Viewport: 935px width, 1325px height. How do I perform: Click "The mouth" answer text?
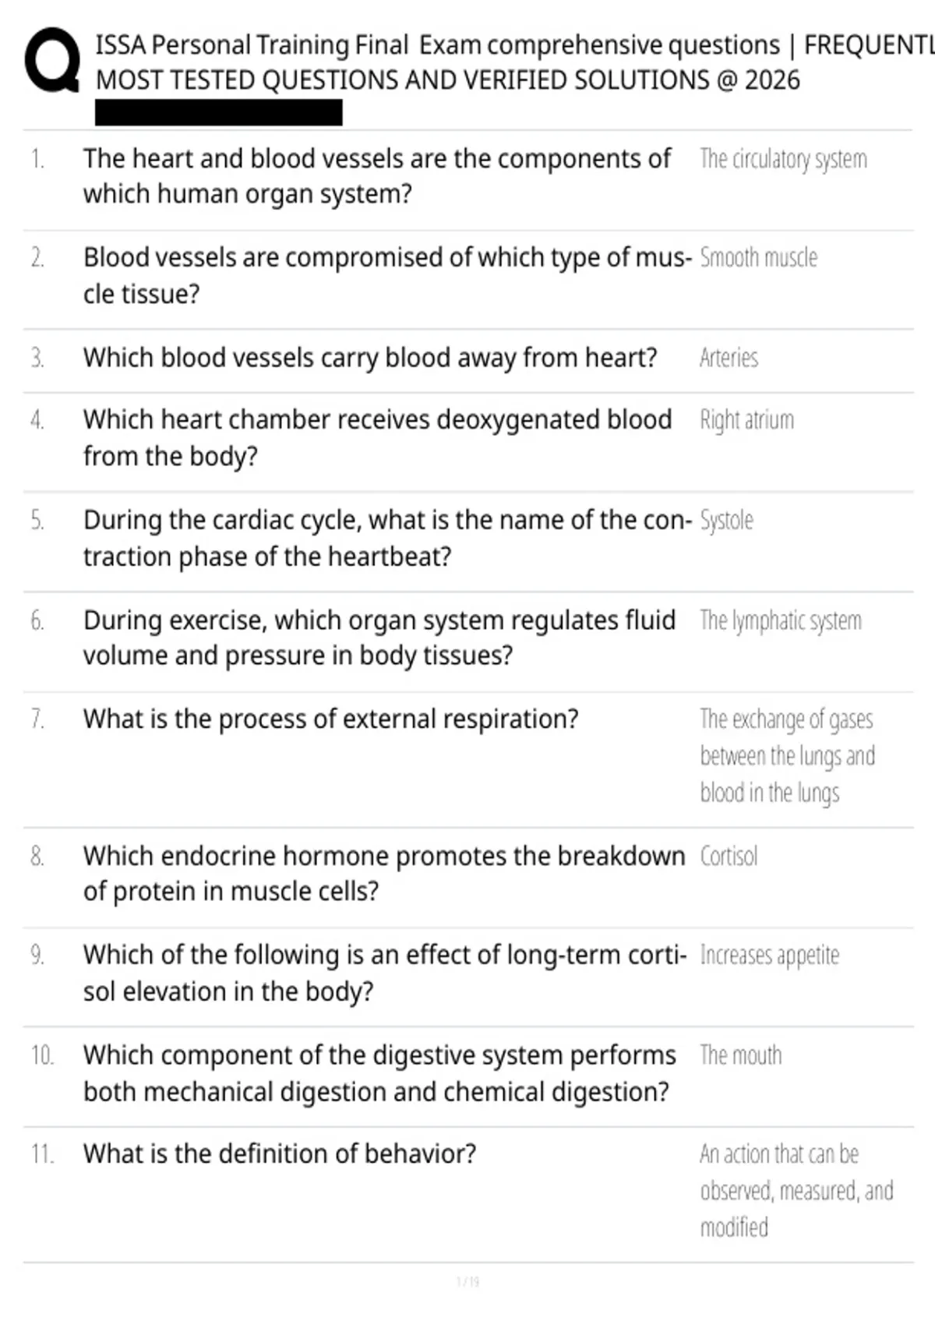point(740,1055)
